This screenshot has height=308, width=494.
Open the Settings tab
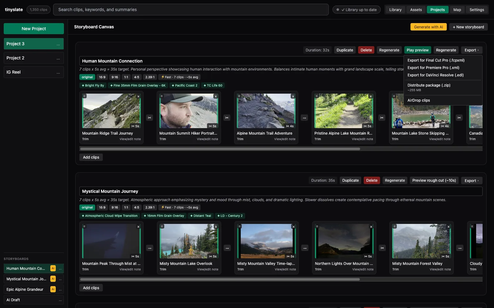coord(477,10)
